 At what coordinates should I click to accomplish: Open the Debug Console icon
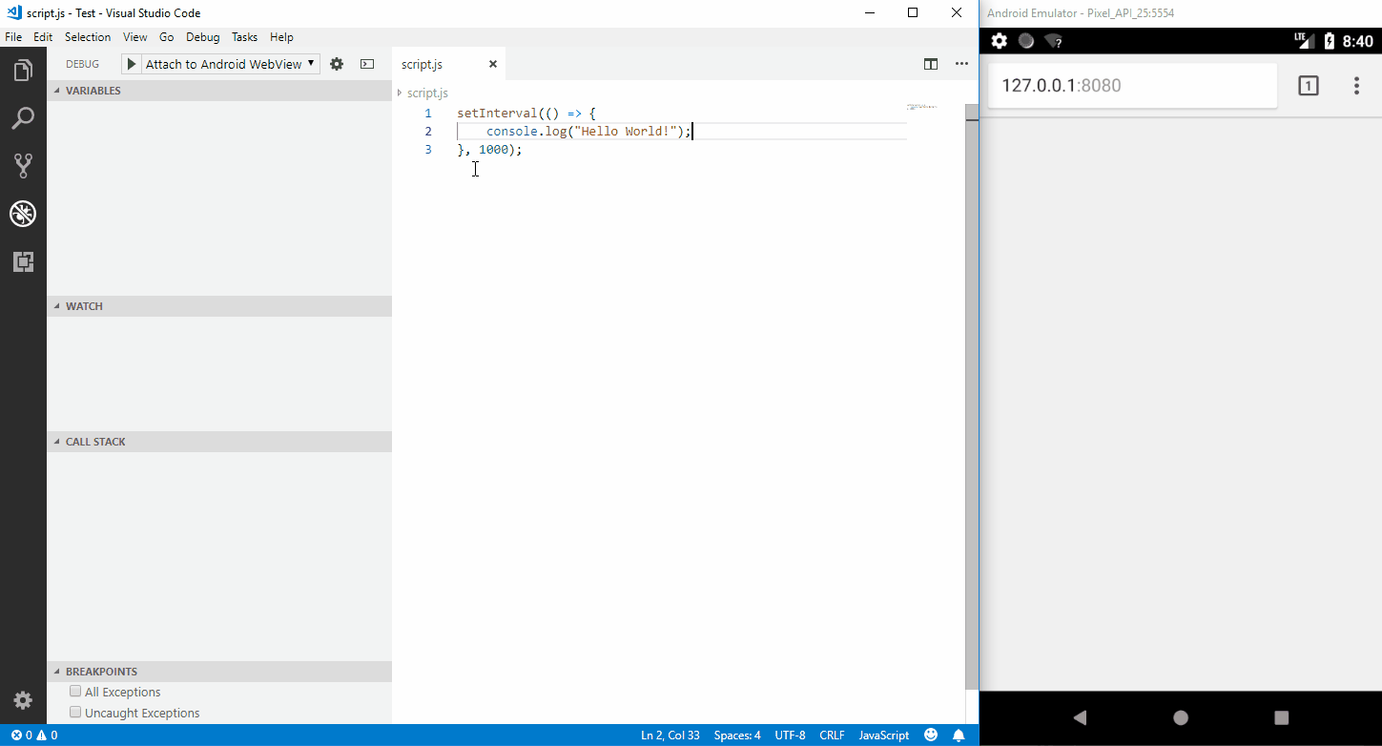(367, 64)
